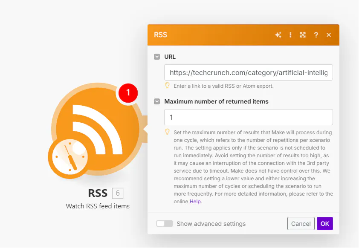Open help via the question mark icon
This screenshot has height=248, width=359.
pos(316,35)
